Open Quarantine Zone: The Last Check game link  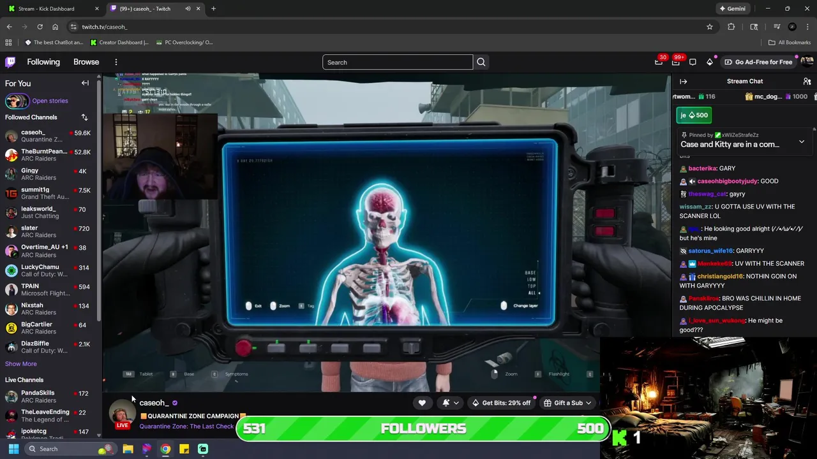pyautogui.click(x=186, y=426)
